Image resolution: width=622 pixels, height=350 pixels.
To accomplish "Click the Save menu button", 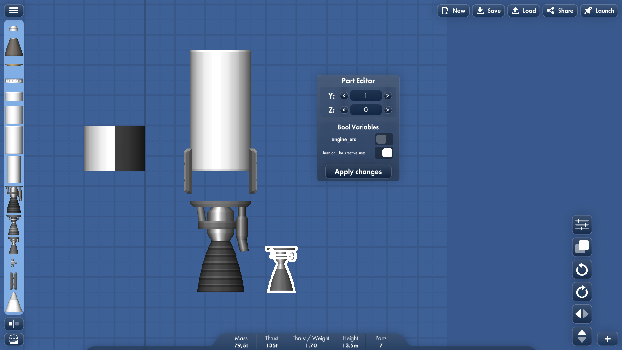I will (x=488, y=11).
